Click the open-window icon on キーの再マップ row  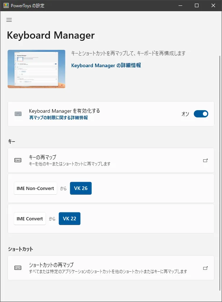pos(205,160)
